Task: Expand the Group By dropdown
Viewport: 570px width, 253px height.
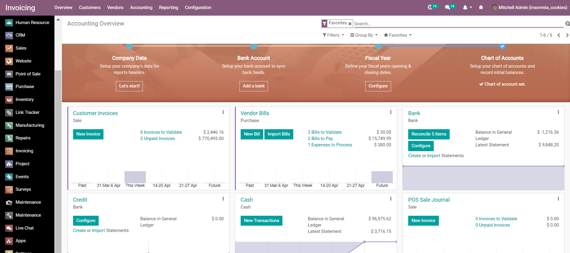Action: click(x=364, y=35)
